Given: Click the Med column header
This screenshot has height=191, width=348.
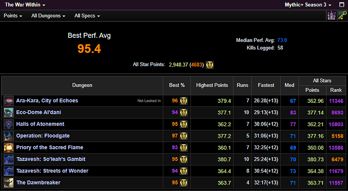Looking at the screenshot, I should [x=289, y=85].
